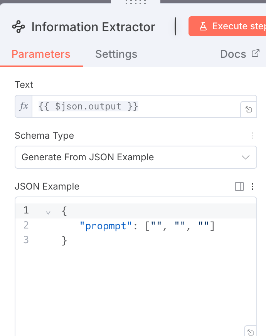This screenshot has width=266, height=336.
Task: Click the Information Extractor title text
Action: coord(93,27)
